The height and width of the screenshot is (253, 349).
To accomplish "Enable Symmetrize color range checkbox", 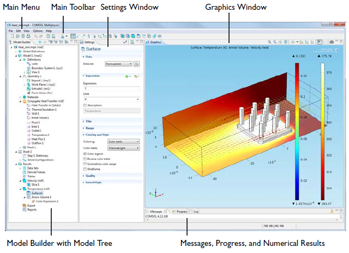I will point(85,164).
